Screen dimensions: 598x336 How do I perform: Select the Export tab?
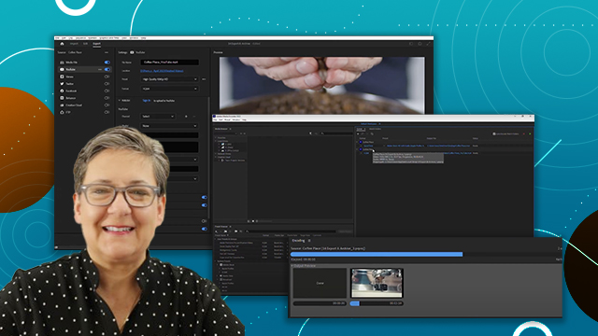(97, 44)
